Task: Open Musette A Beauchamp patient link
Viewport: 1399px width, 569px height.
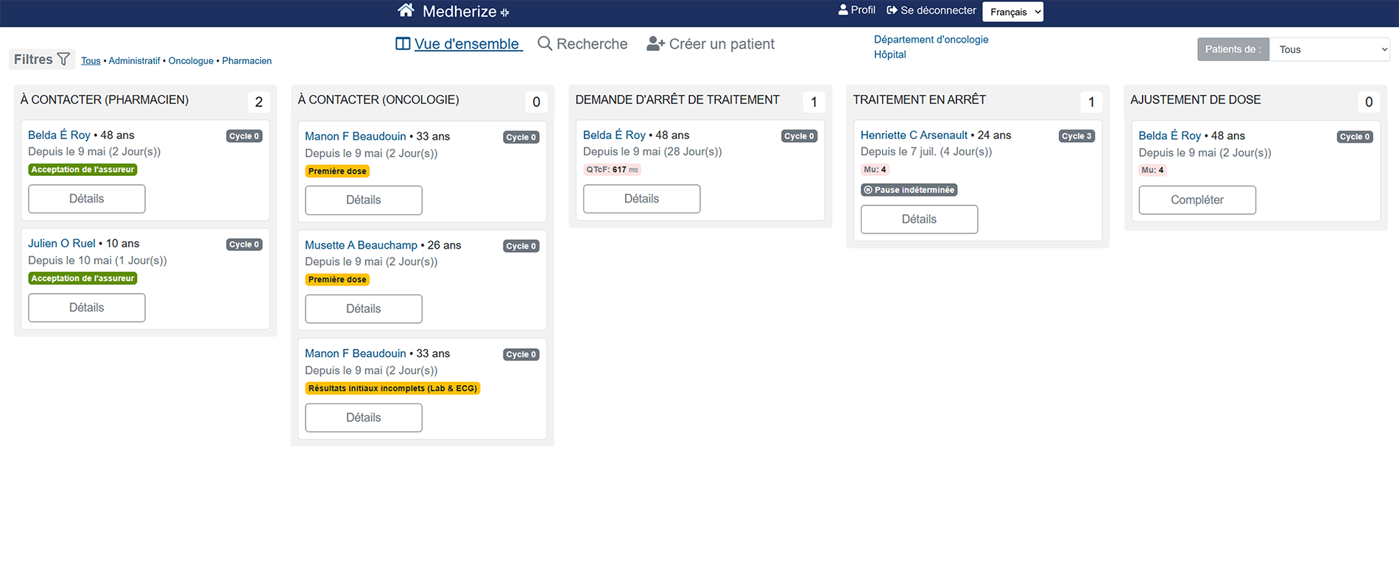Action: (x=361, y=245)
